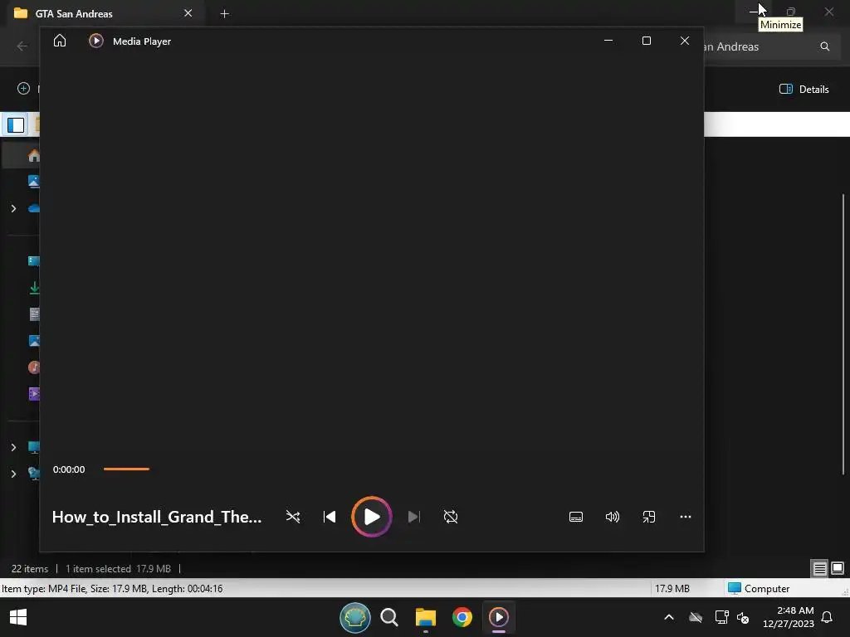Screen dimensions: 850x637
Task: Open network settings tray icon
Action: [721, 617]
